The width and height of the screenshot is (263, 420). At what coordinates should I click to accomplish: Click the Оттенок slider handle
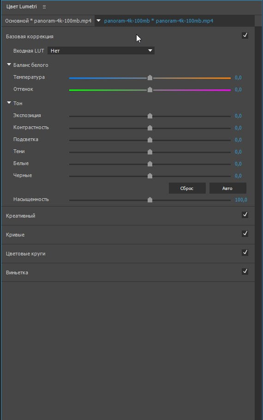[x=150, y=89]
